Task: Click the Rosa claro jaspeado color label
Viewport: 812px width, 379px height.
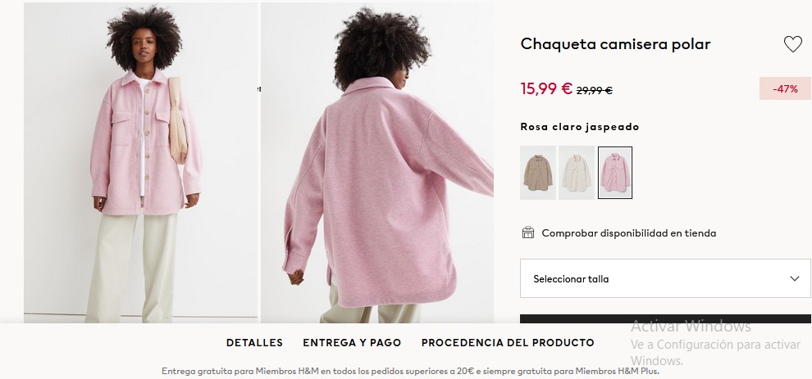Action: [x=580, y=127]
